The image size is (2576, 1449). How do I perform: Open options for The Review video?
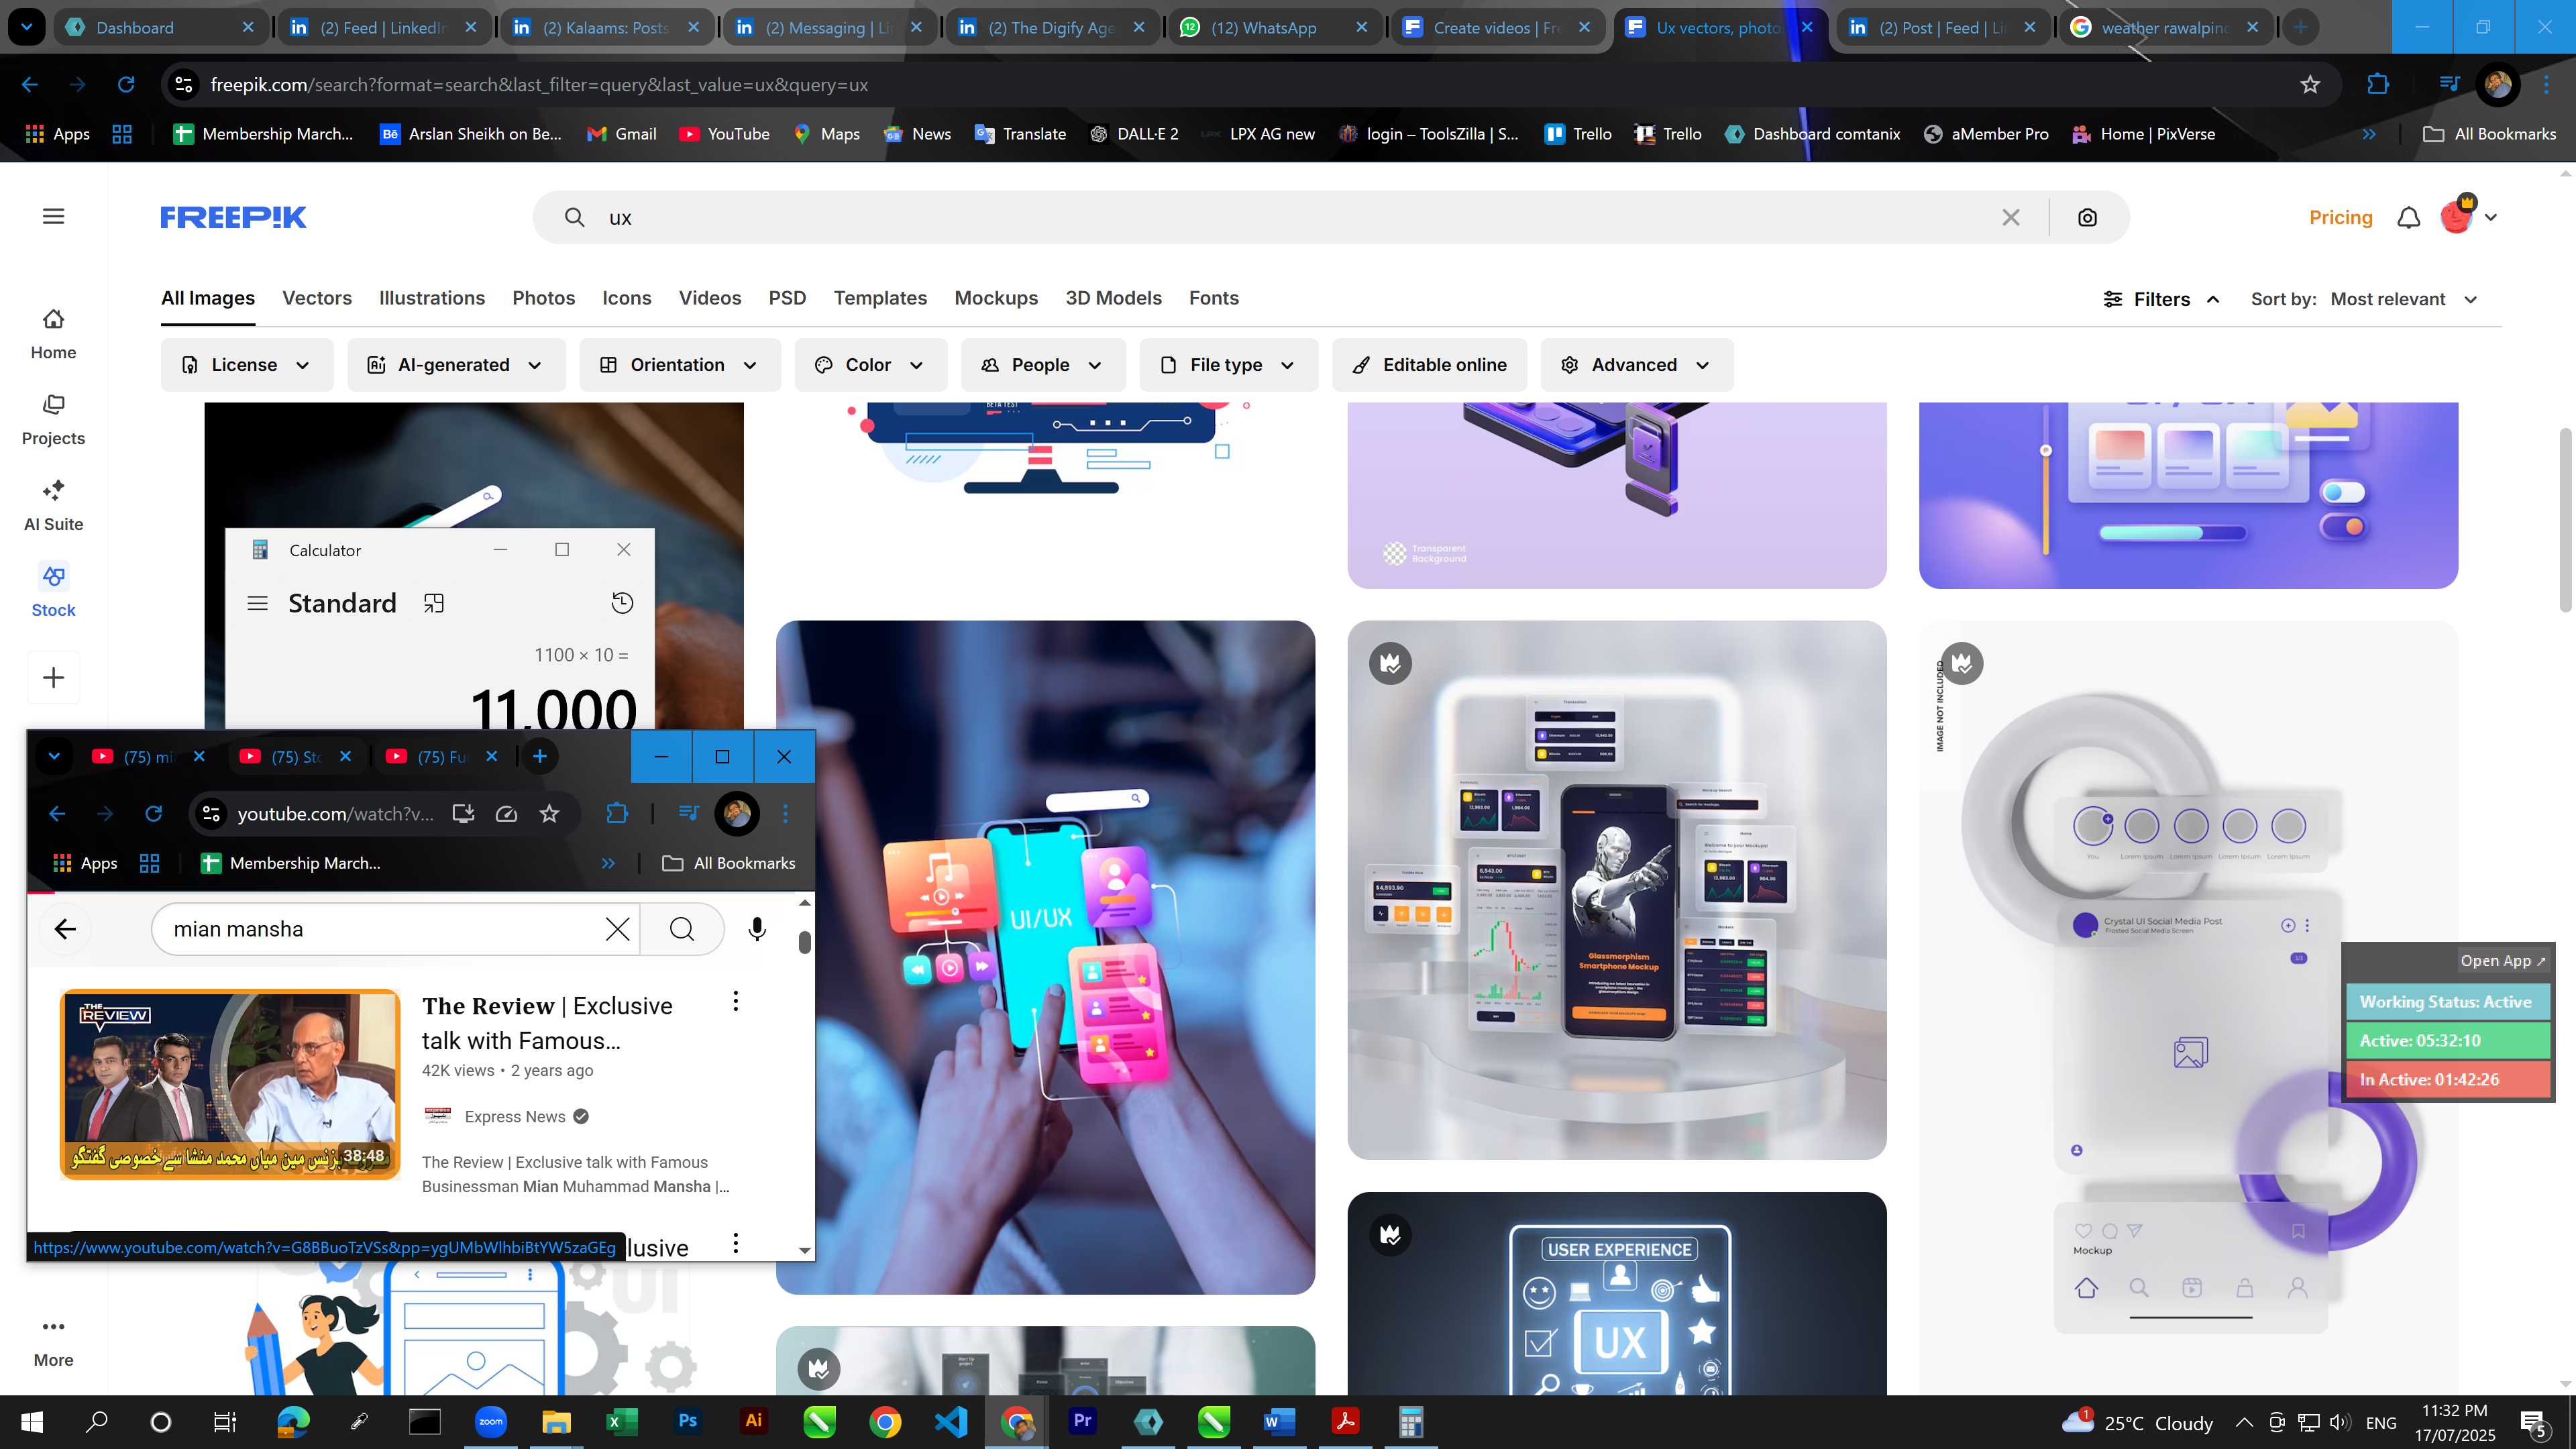pos(736,1001)
